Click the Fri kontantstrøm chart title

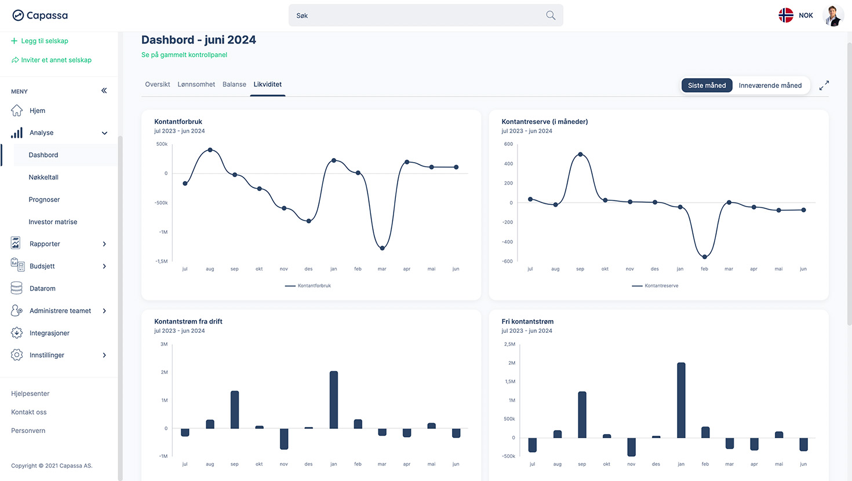(x=527, y=321)
